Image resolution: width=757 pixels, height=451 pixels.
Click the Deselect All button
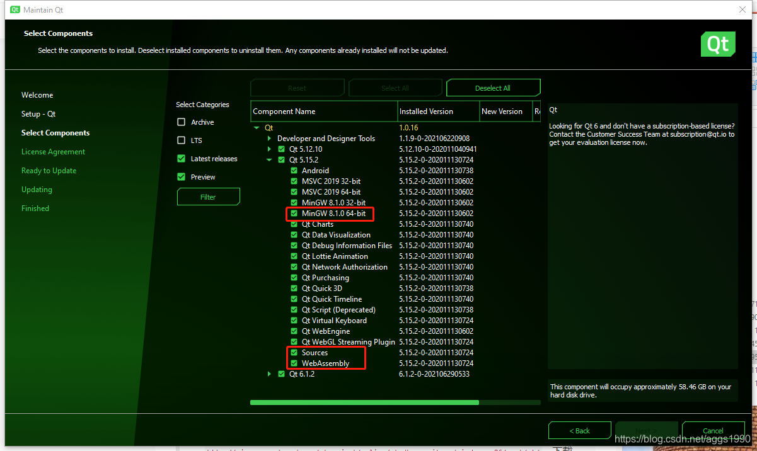[493, 88]
